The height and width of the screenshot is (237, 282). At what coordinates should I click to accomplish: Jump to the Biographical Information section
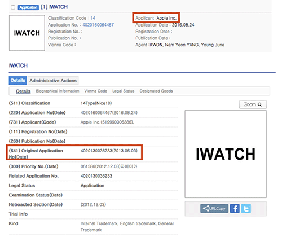[58, 91]
